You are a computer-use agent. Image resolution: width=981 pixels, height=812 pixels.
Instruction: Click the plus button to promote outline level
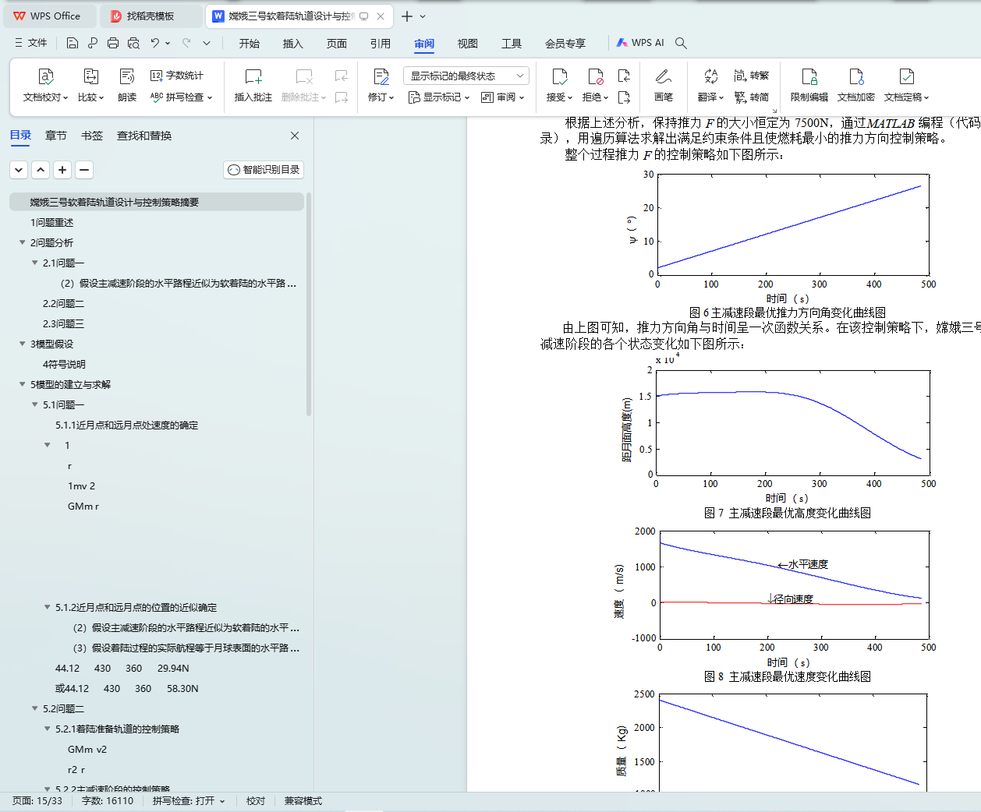pos(62,170)
